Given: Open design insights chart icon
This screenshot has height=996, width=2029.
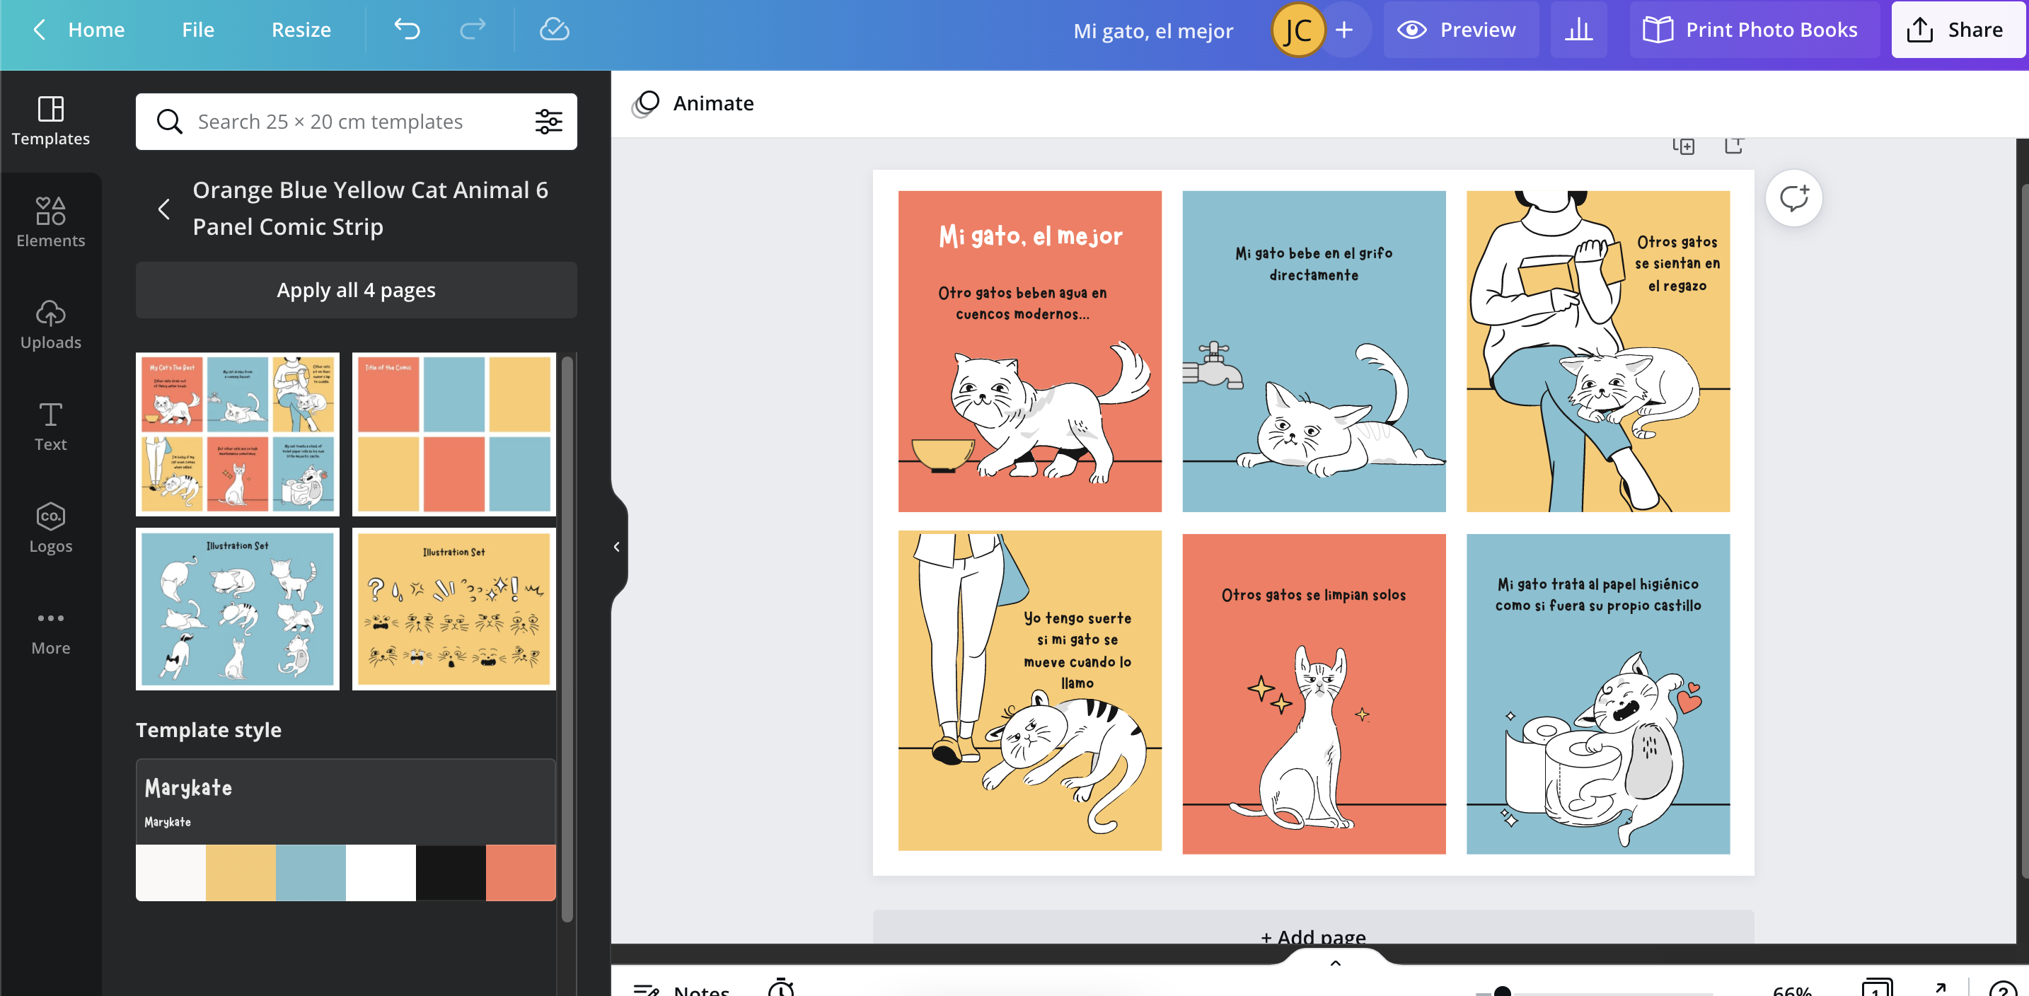Looking at the screenshot, I should 1579,29.
